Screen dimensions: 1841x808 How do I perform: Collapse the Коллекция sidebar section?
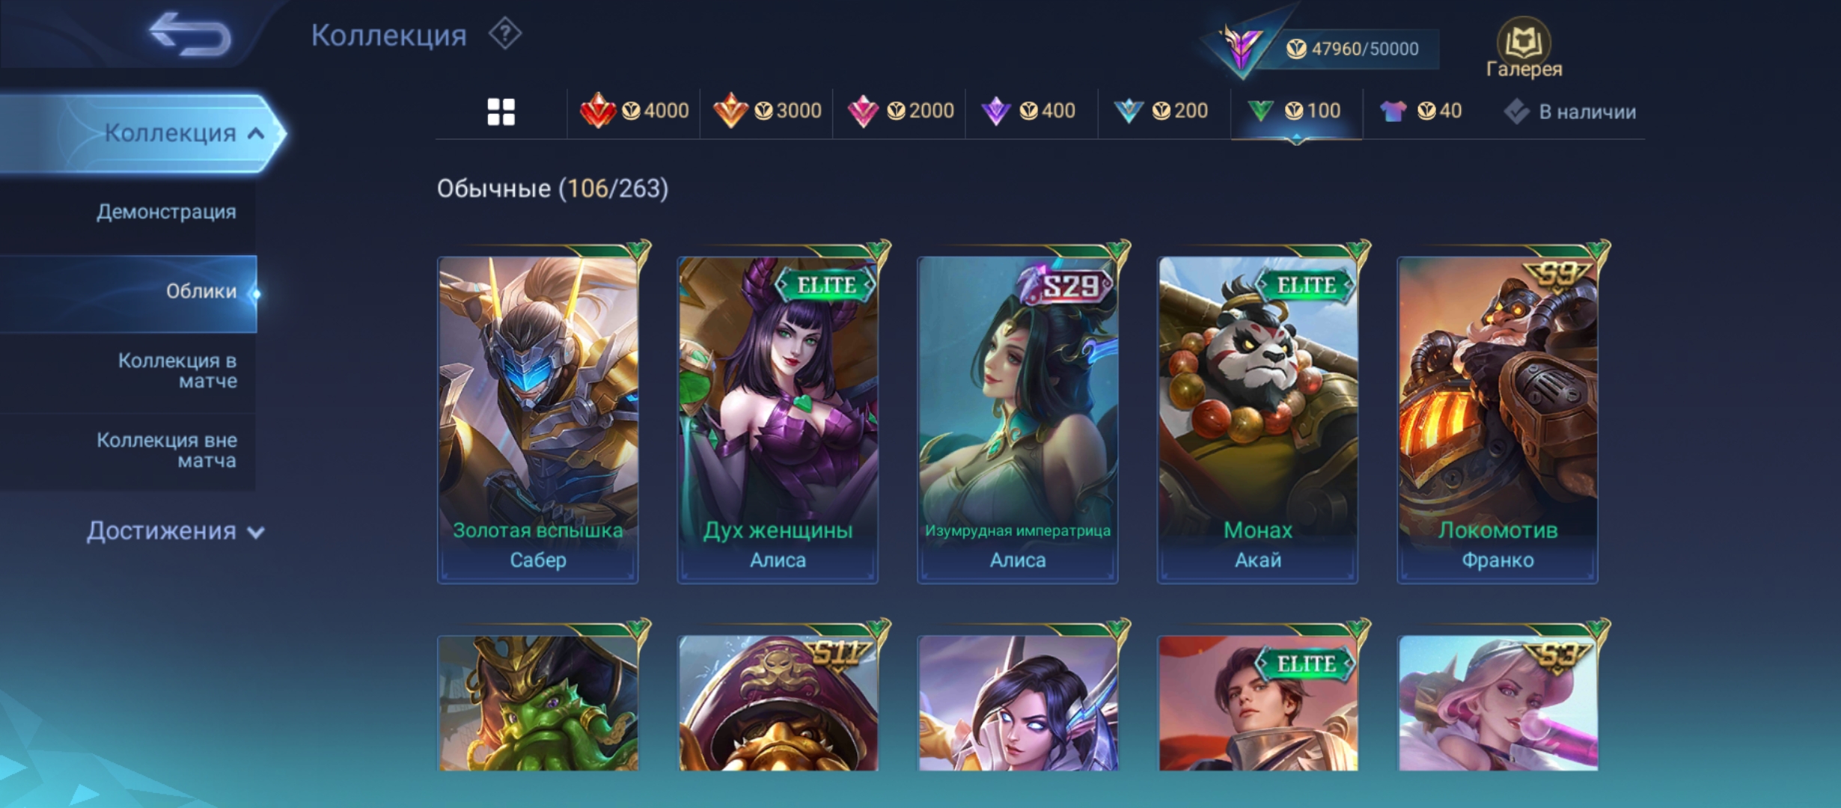[142, 133]
